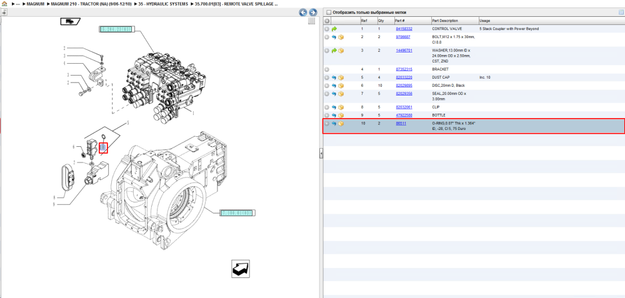Screen dimensions: 625x298
Task: Open part number link 82032061
Action: [404, 107]
